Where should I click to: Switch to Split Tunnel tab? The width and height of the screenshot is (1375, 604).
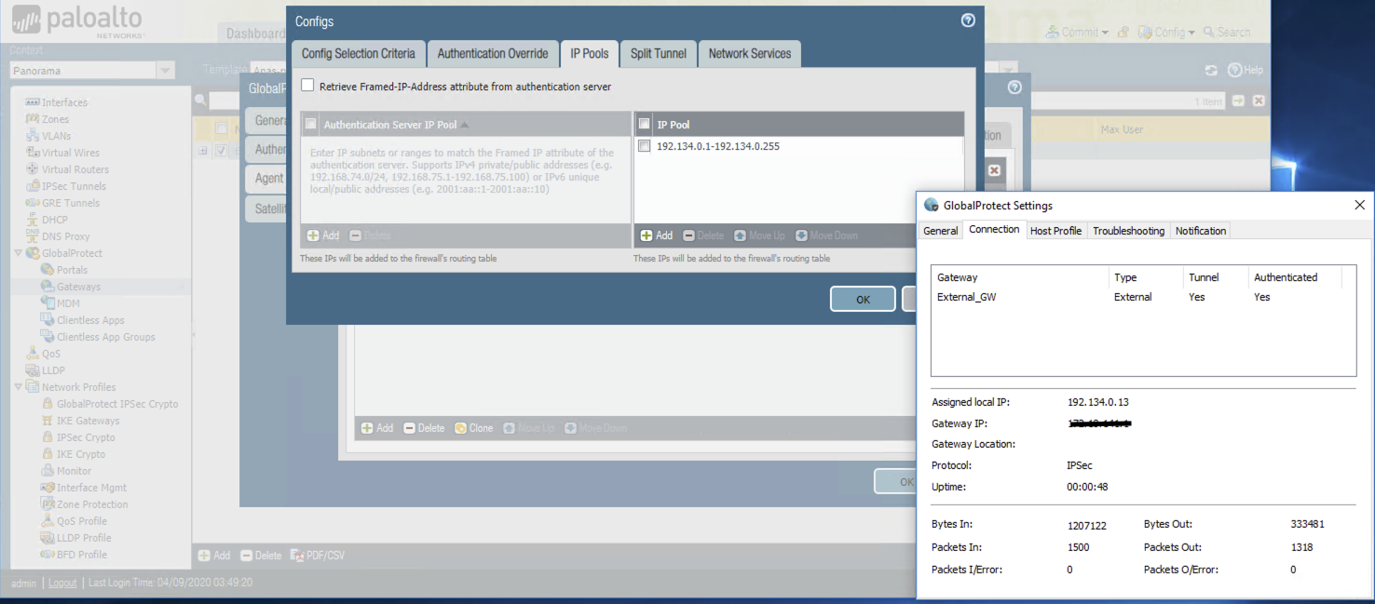click(659, 54)
